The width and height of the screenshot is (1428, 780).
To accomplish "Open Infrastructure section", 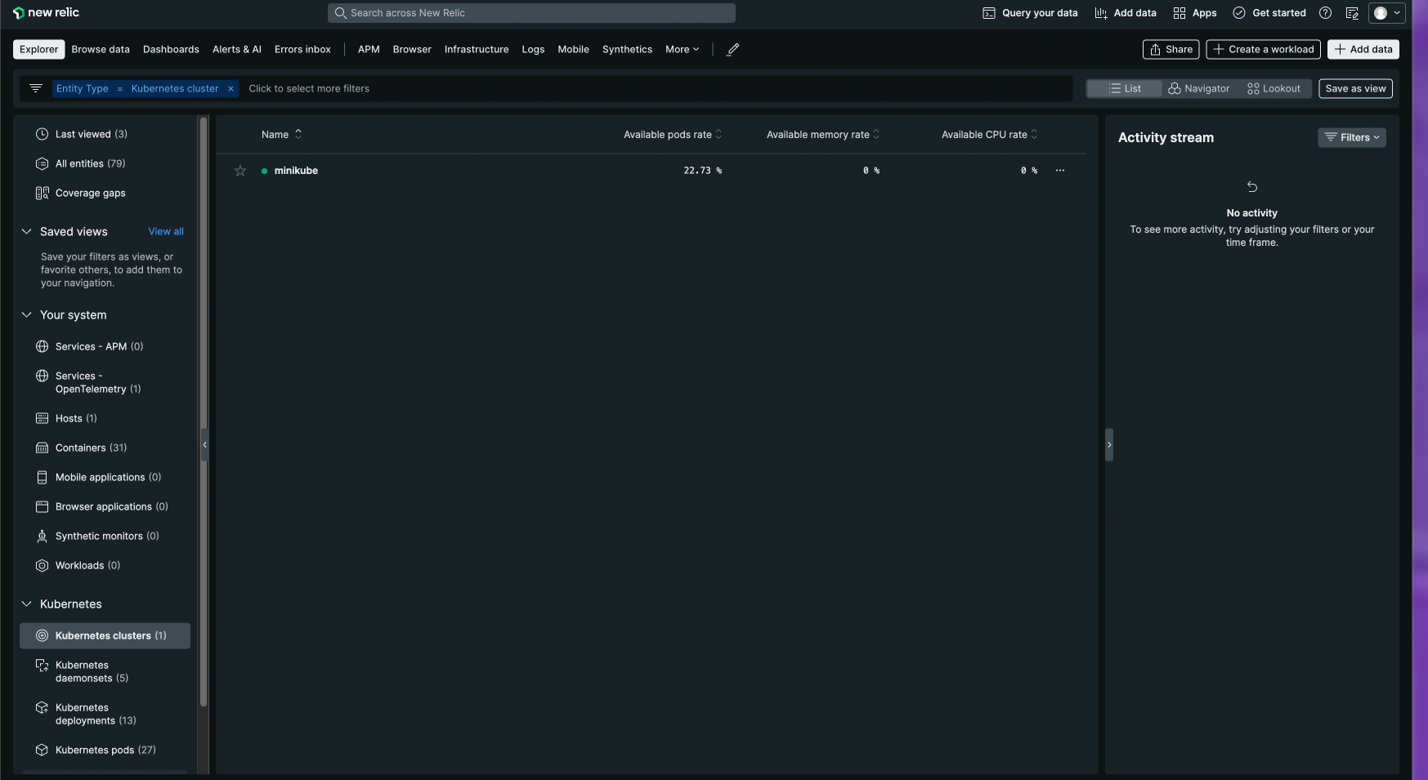I will coord(477,49).
